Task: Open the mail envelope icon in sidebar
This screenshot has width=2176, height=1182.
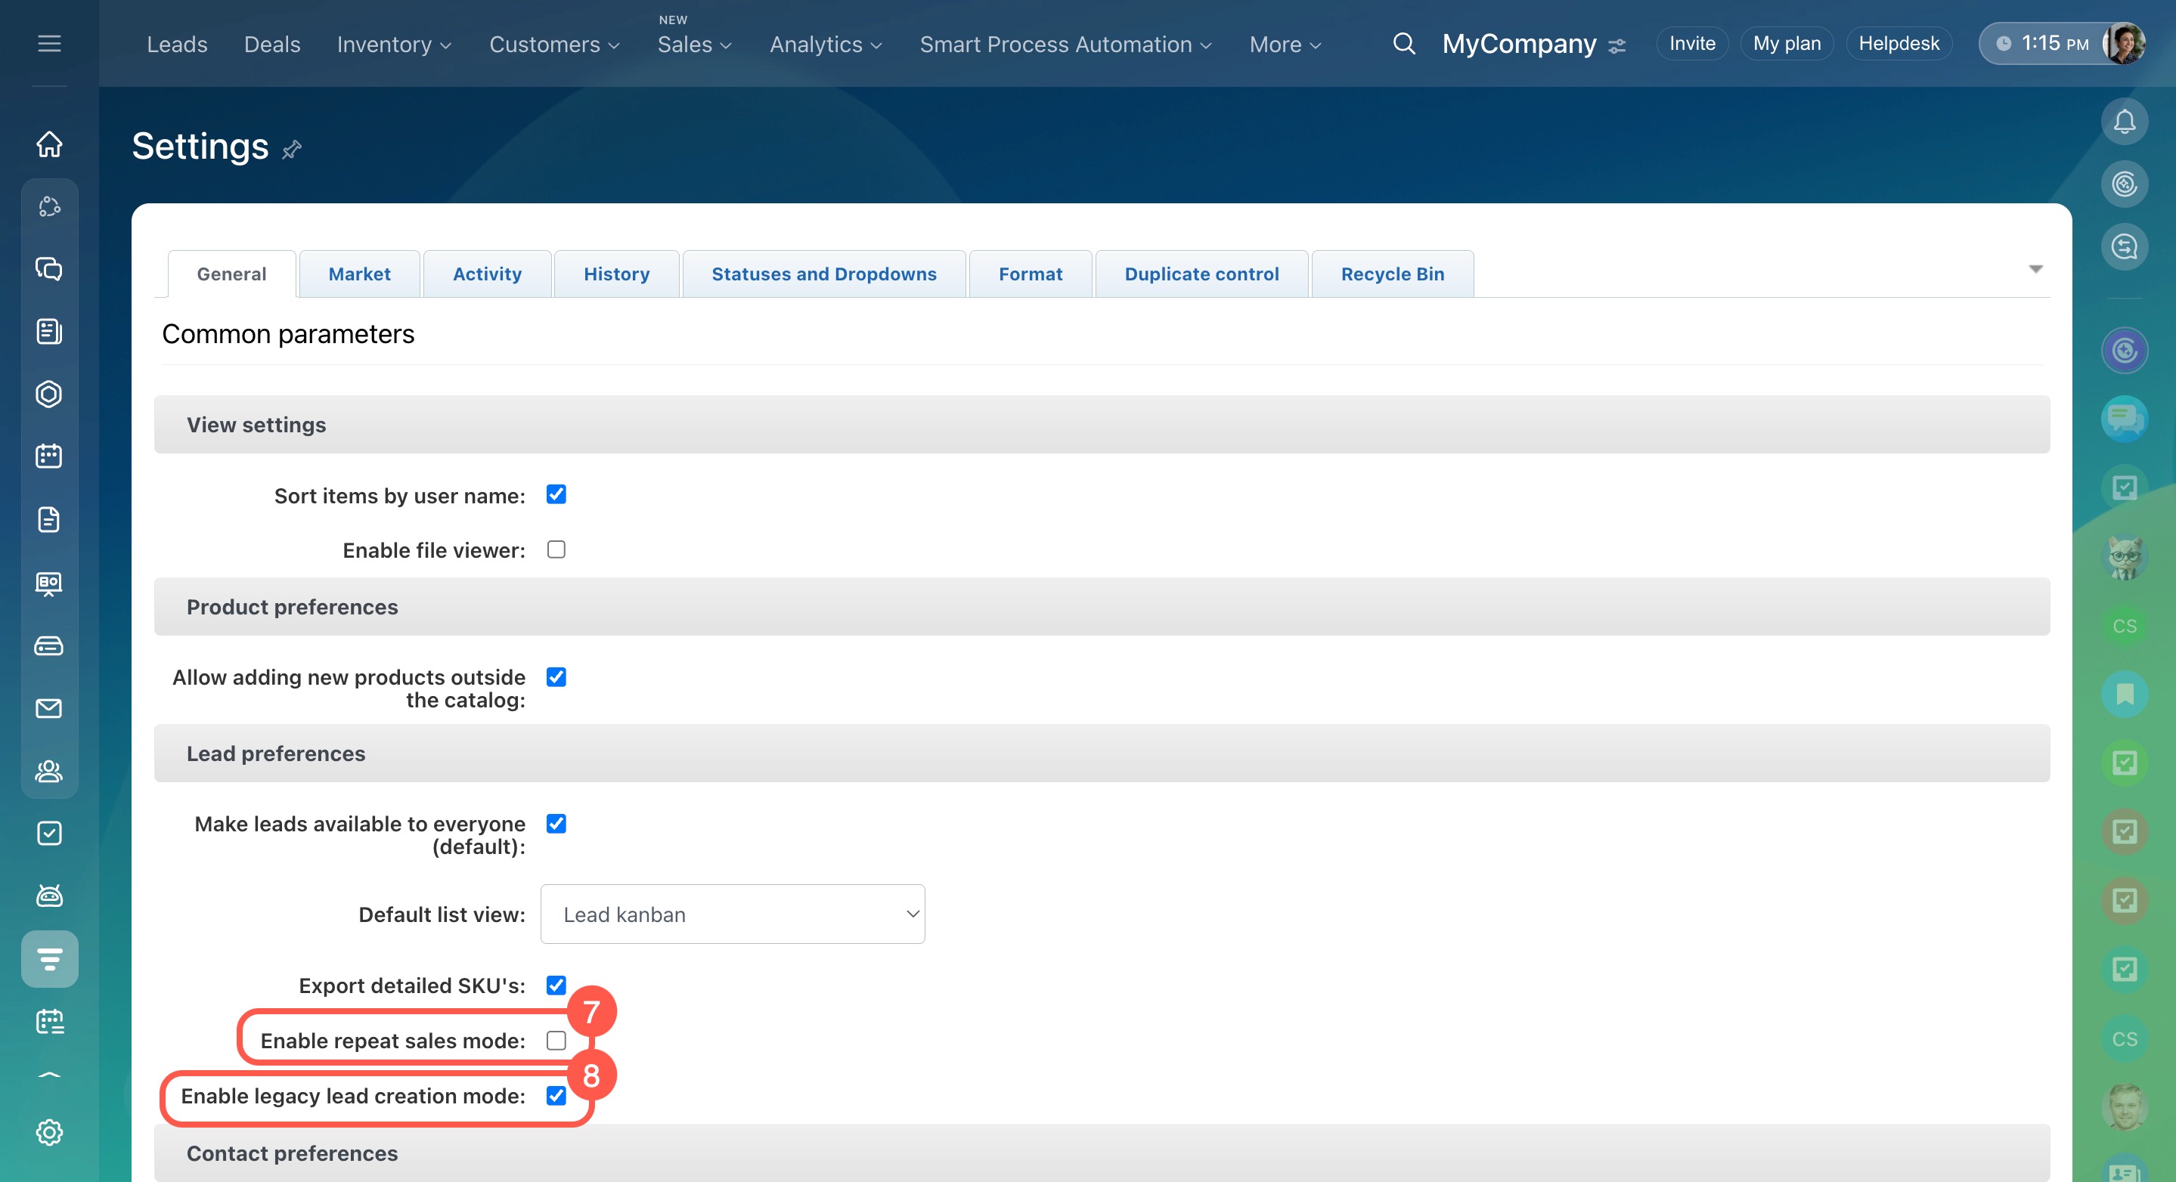Action: click(x=49, y=708)
